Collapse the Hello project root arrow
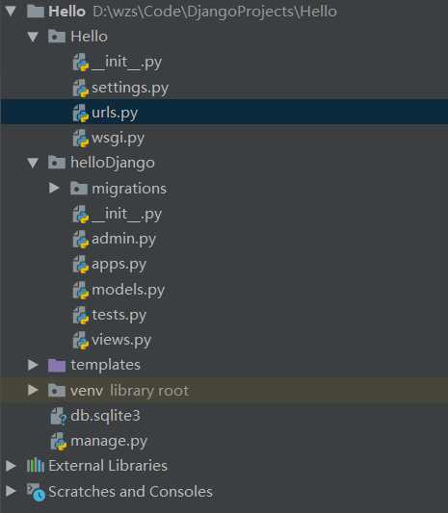This screenshot has width=448, height=513. pyautogui.click(x=11, y=12)
